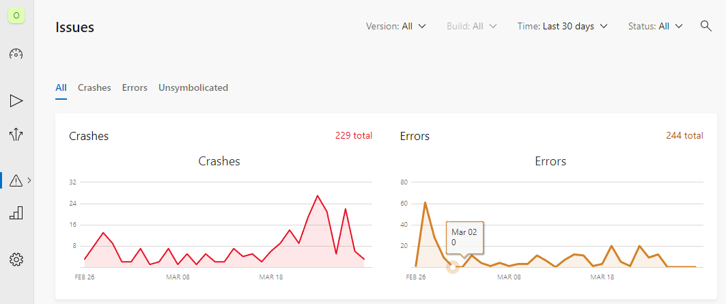Image resolution: width=726 pixels, height=304 pixels.
Task: Open the Status filter dropdown
Action: coord(655,27)
